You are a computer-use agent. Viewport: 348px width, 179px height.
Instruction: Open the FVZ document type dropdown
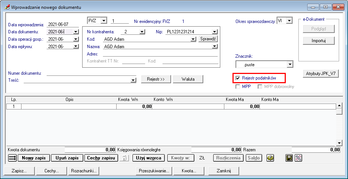click(104, 21)
